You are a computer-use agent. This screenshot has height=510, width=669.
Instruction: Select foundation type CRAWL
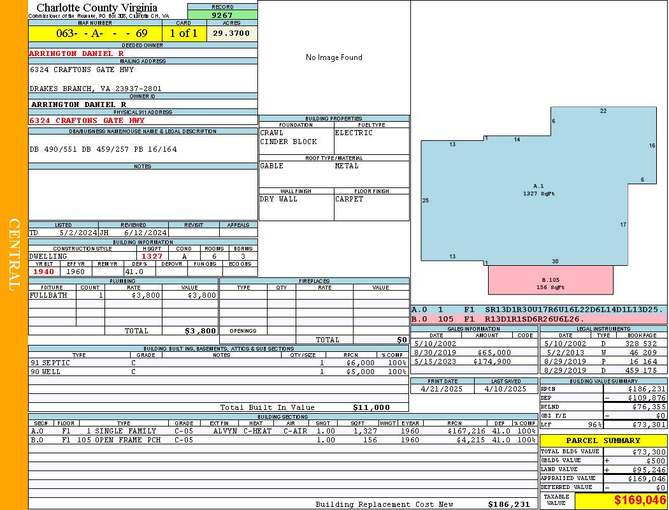[272, 133]
